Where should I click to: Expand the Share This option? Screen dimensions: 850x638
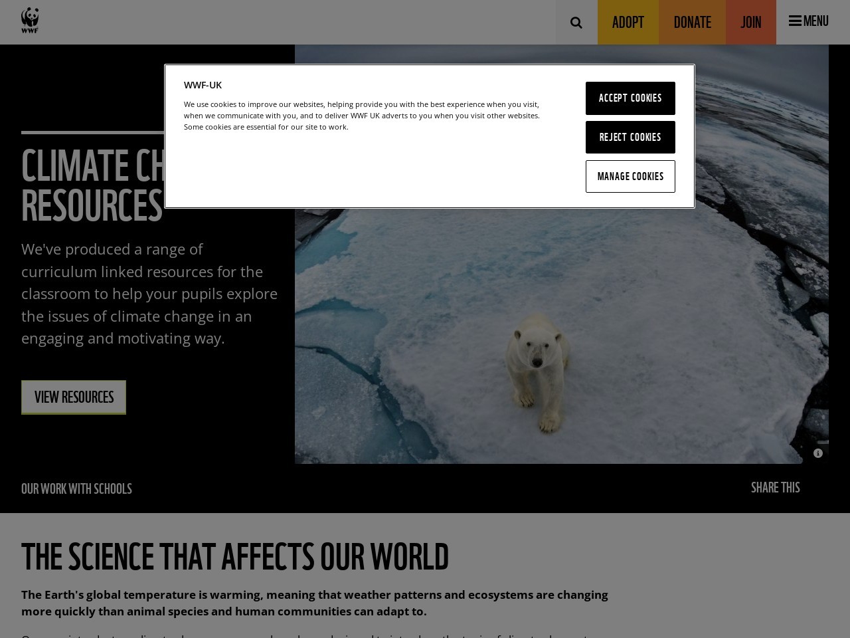pyautogui.click(x=775, y=488)
